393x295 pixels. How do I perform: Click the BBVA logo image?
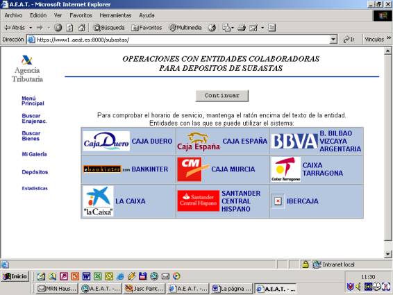tap(294, 141)
